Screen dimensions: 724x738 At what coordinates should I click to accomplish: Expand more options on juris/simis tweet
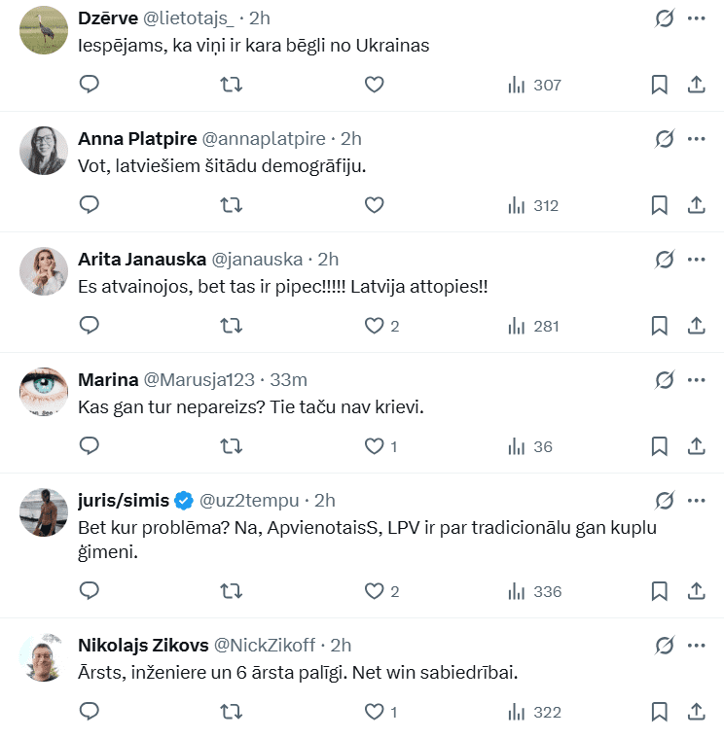click(x=696, y=501)
